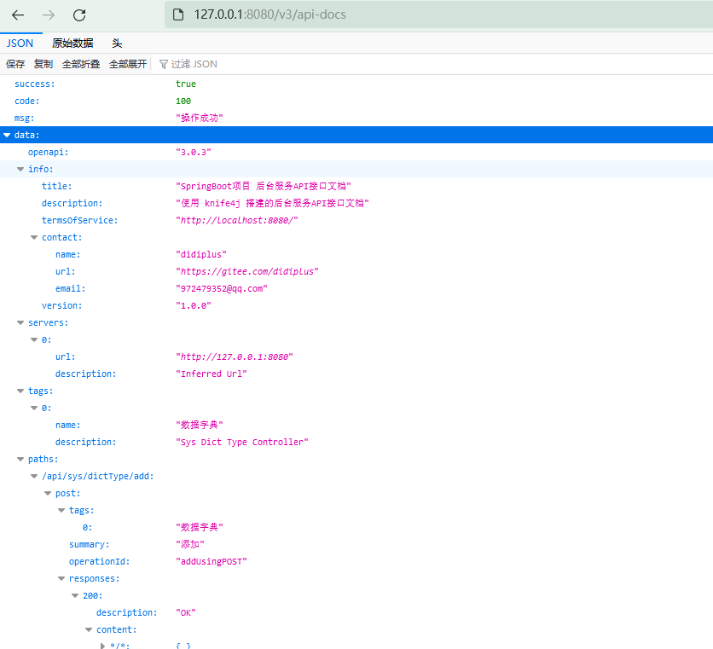Click the gitee.com/didiplus URL value
The height and width of the screenshot is (649, 713).
point(248,271)
